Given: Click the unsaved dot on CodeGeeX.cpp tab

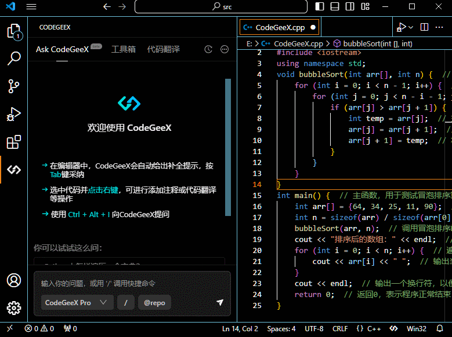Looking at the screenshot, I should (x=313, y=27).
